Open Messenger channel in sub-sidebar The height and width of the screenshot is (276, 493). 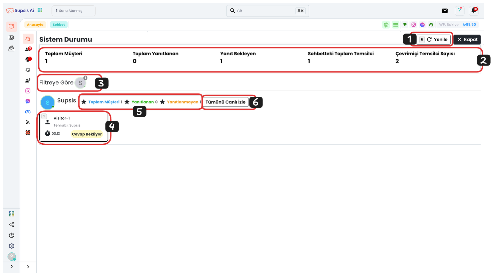tap(28, 101)
